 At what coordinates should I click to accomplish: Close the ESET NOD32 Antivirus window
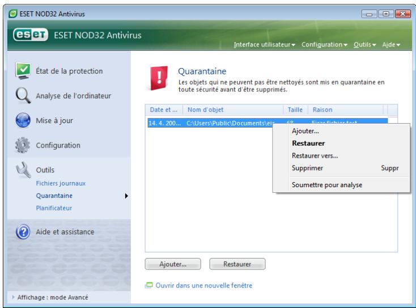(403, 14)
